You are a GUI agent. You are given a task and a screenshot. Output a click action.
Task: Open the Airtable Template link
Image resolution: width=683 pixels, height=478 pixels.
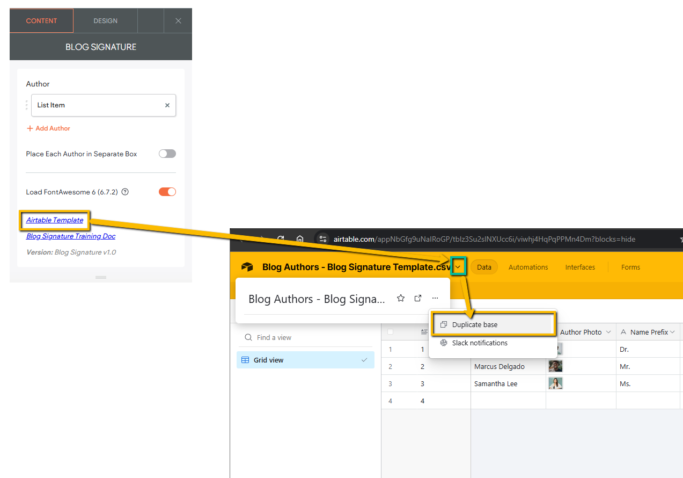coord(55,220)
